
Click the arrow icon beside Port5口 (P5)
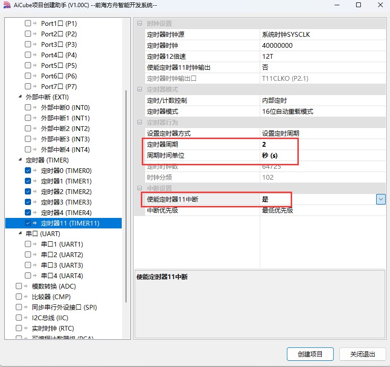[x=35, y=65]
